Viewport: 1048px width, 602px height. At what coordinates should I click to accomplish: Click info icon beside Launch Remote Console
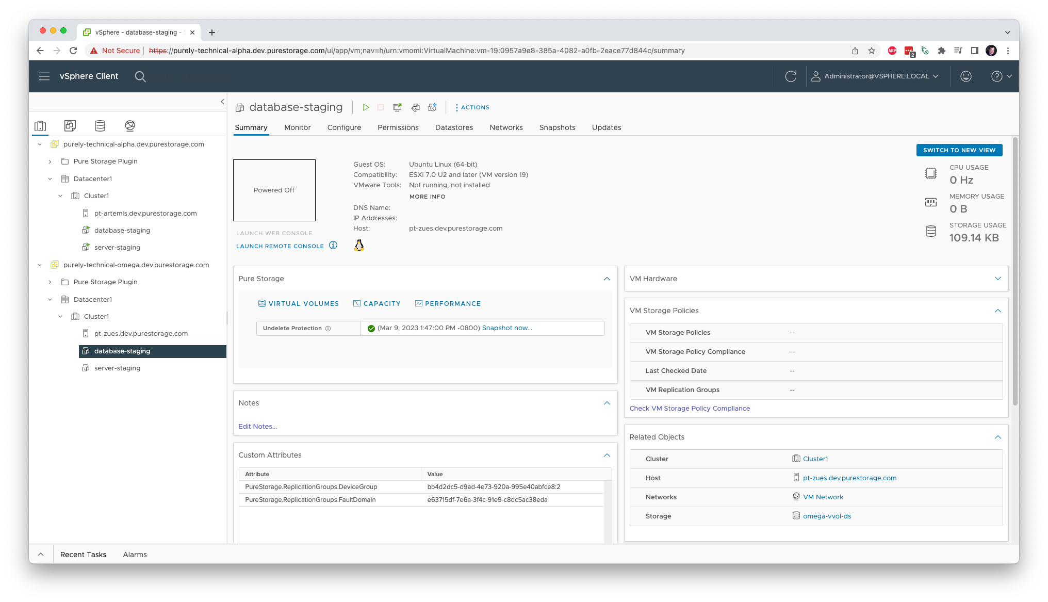pyautogui.click(x=333, y=246)
